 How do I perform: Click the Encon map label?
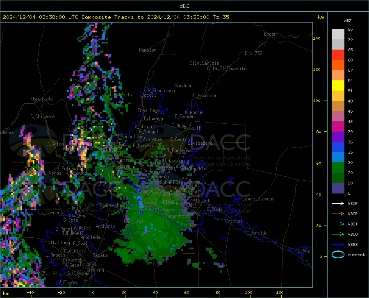[x=270, y=34]
